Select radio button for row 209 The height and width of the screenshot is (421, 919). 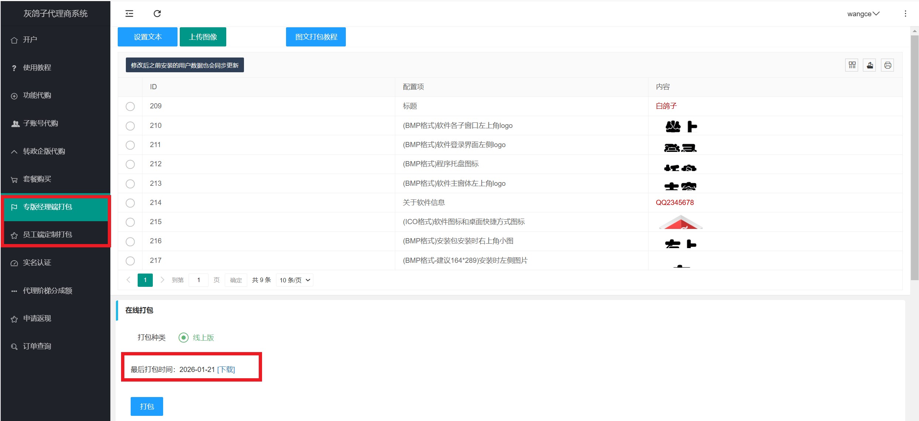[x=130, y=107]
